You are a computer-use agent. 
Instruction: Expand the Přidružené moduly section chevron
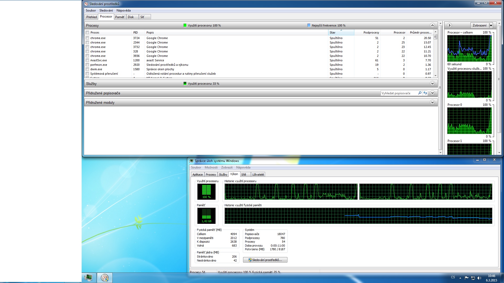(x=432, y=102)
